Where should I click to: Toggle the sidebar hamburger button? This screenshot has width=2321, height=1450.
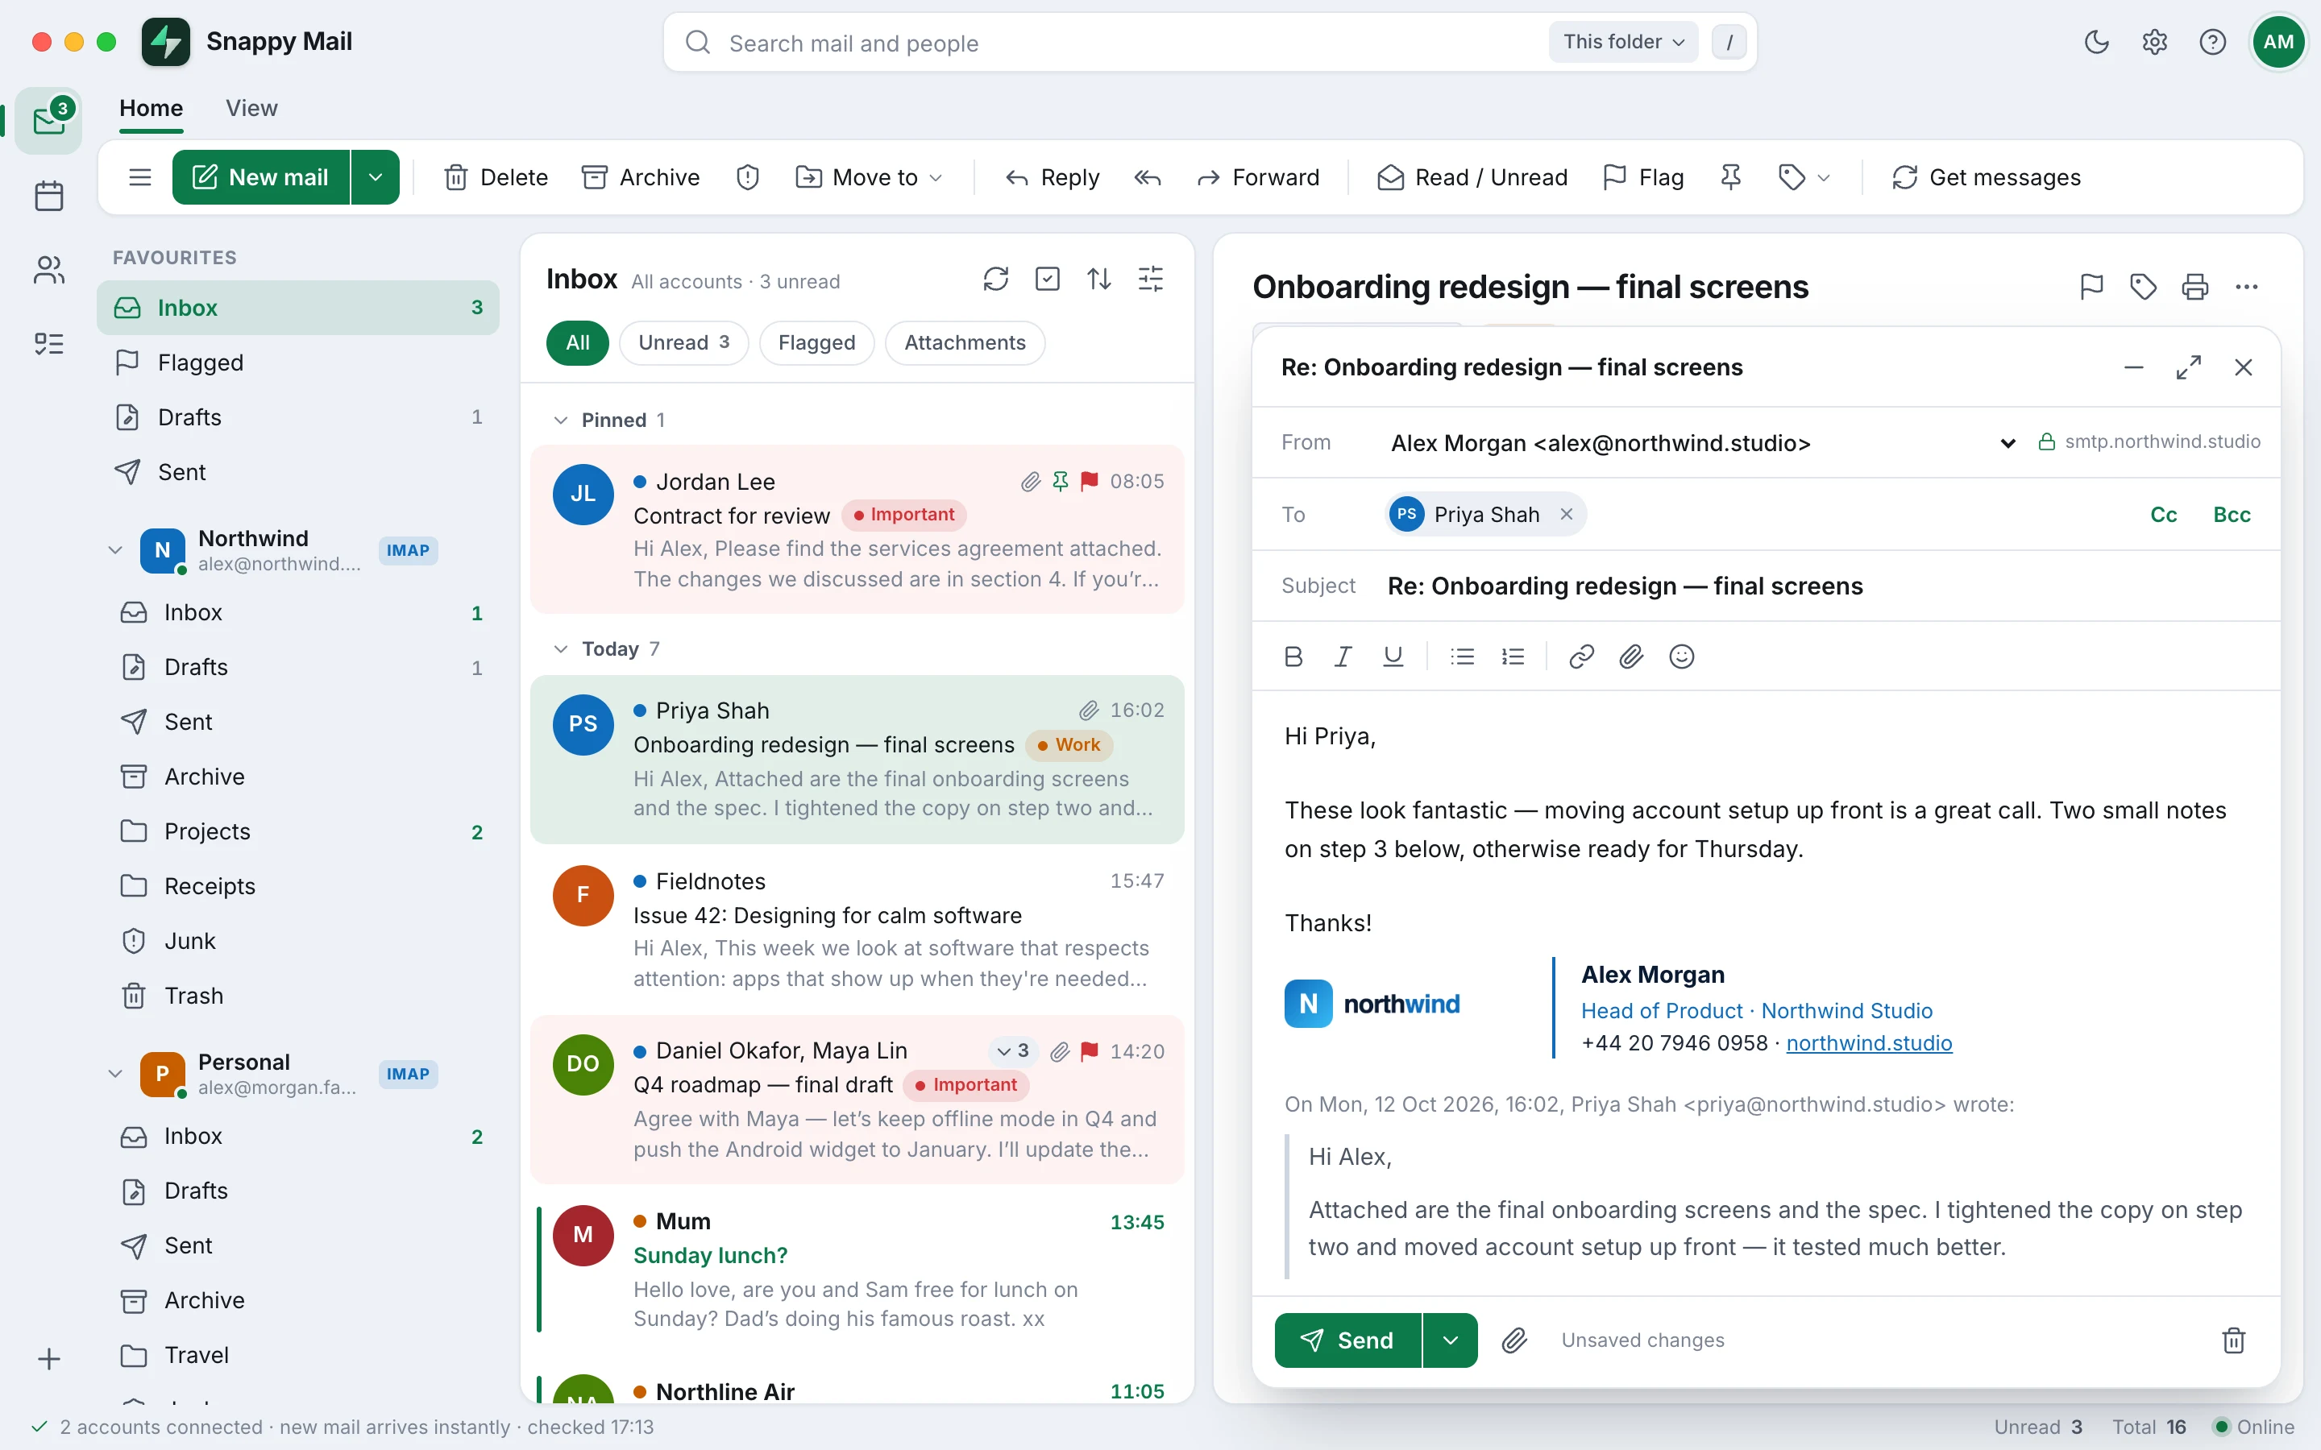pos(140,177)
